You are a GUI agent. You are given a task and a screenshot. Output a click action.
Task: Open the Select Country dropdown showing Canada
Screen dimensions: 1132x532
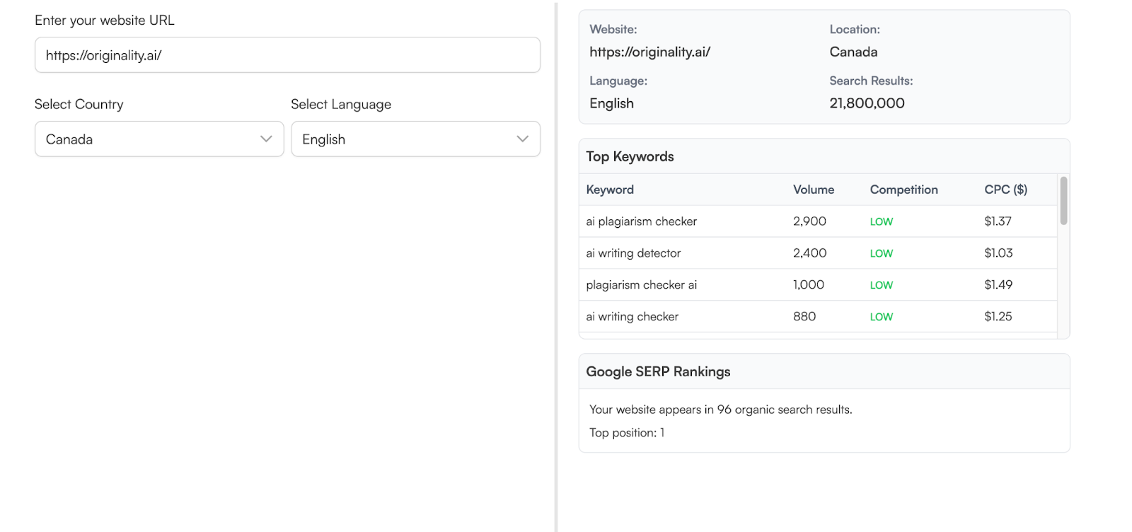point(159,139)
